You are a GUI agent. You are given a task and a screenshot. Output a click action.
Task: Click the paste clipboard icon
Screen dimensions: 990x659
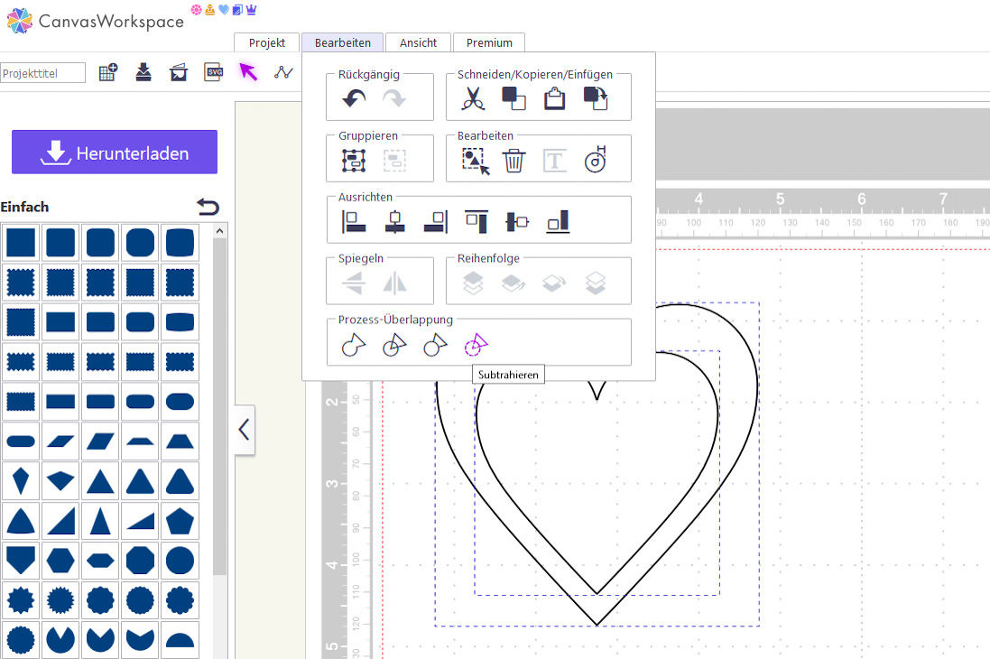554,99
